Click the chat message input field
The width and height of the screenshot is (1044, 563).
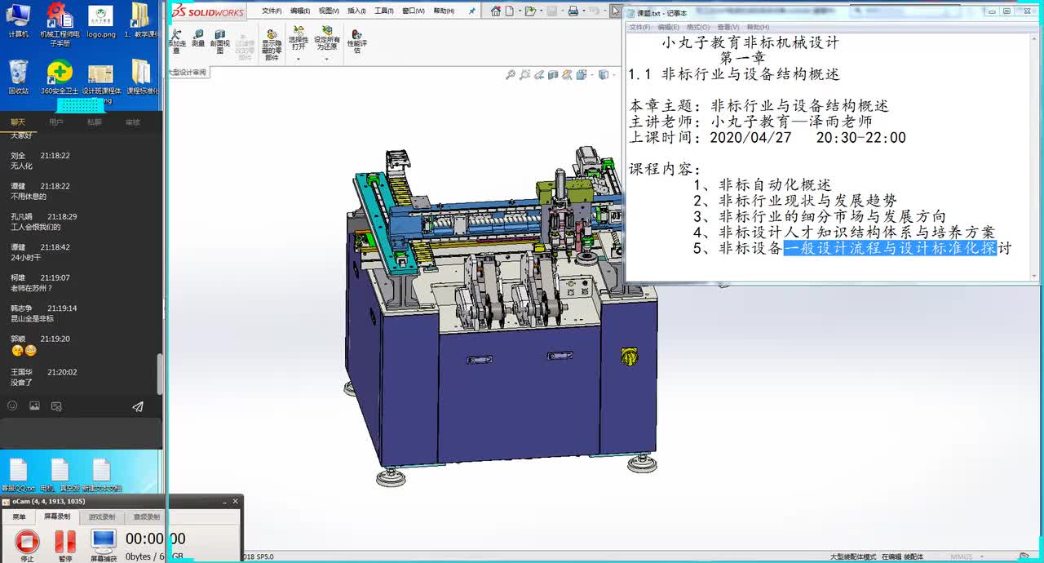[80, 432]
